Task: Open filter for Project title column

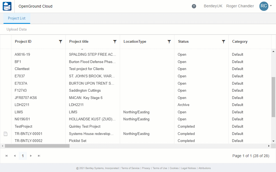Action: pos(115,41)
